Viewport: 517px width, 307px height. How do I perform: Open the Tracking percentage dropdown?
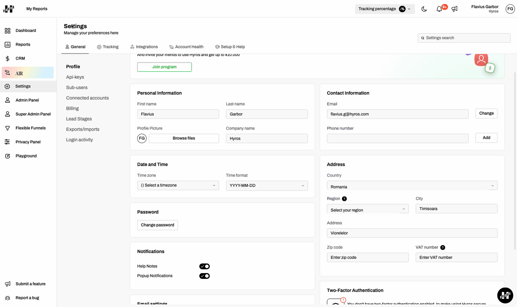pyautogui.click(x=384, y=9)
